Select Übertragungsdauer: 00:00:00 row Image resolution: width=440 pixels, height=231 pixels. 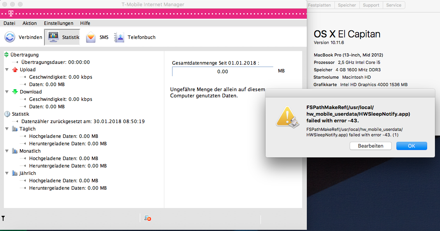[x=56, y=62]
